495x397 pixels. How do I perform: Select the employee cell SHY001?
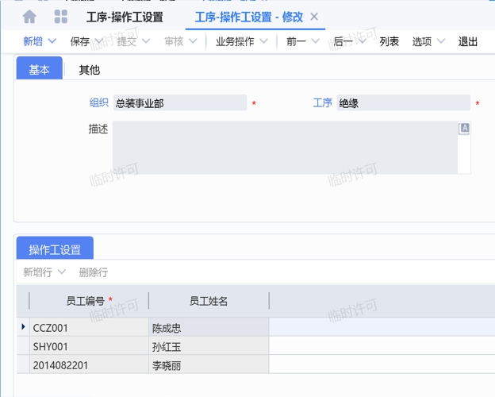(87, 346)
